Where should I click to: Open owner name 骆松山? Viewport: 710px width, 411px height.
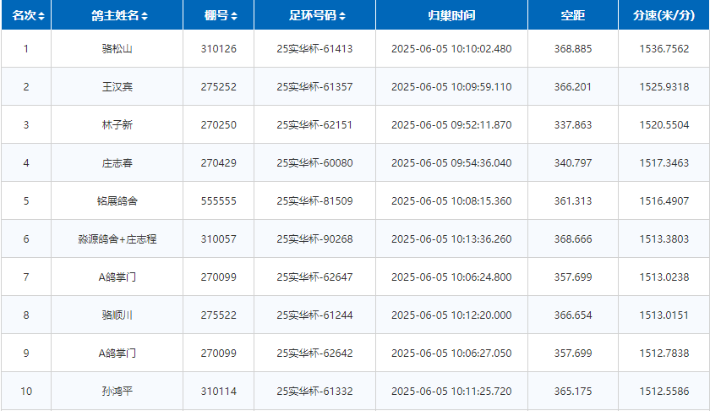[x=117, y=49]
